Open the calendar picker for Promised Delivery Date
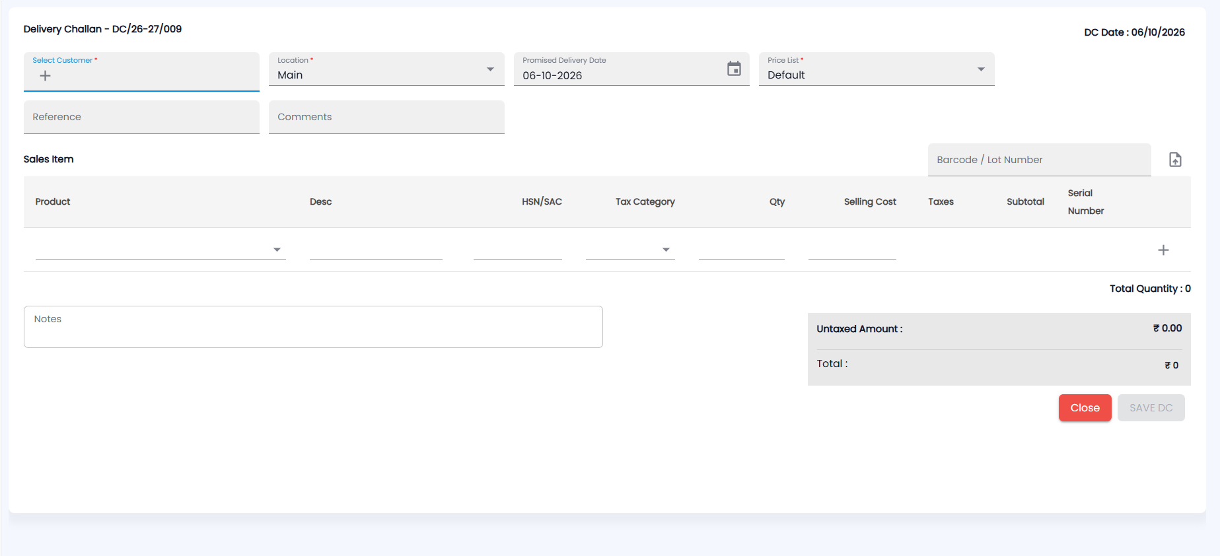The height and width of the screenshot is (556, 1220). (734, 69)
